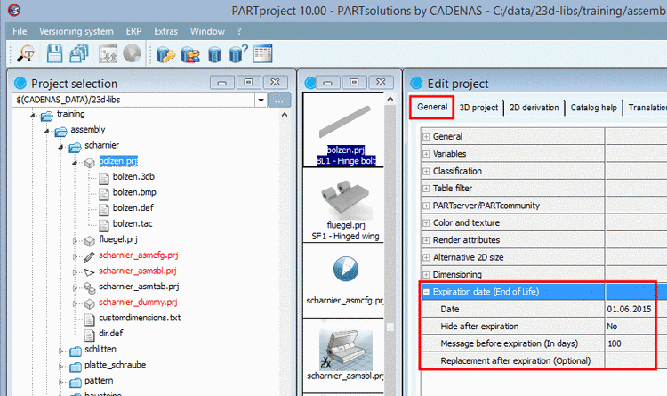This screenshot has height=396, width=667.
Task: Open the File menu
Action: tap(20, 31)
